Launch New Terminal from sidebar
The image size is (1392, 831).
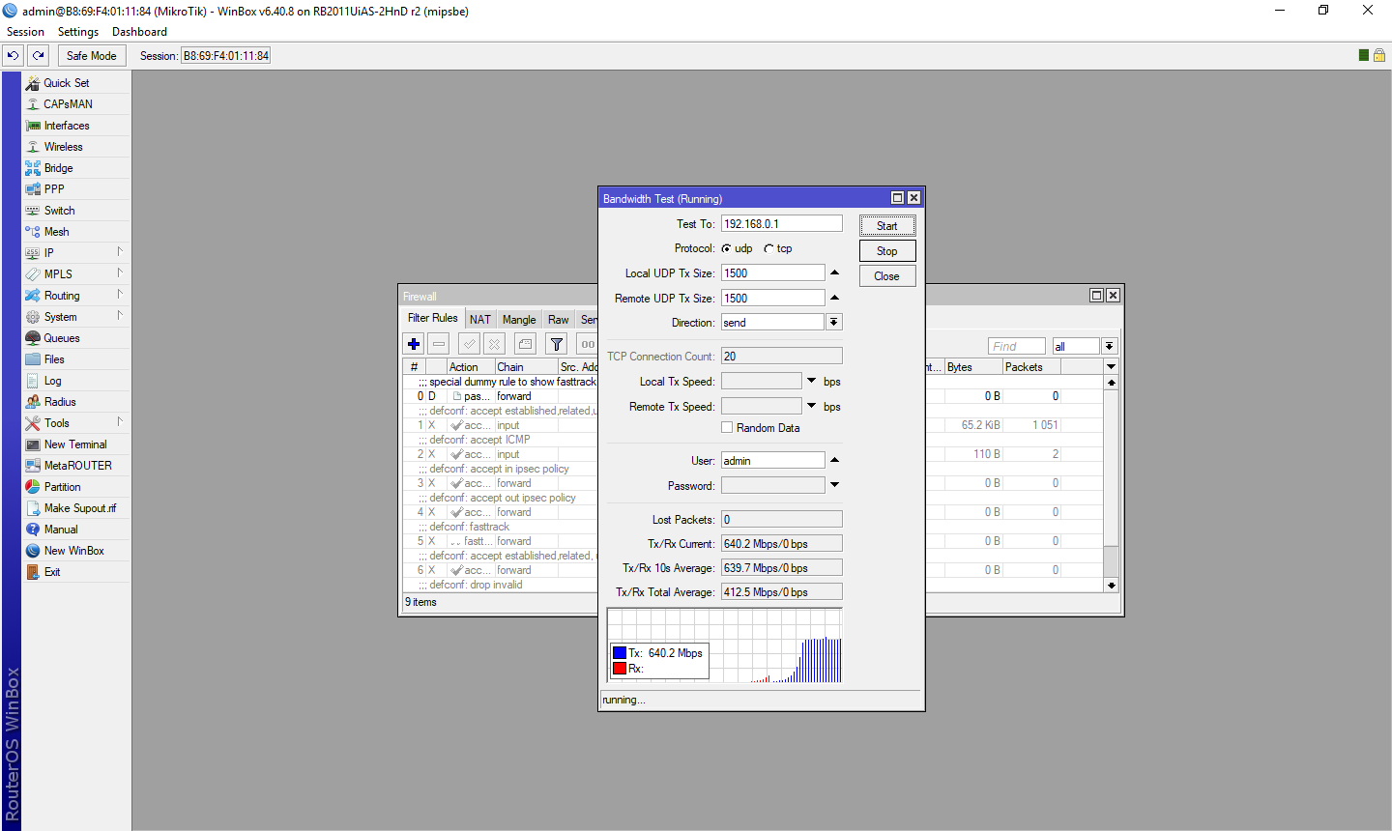pyautogui.click(x=75, y=444)
